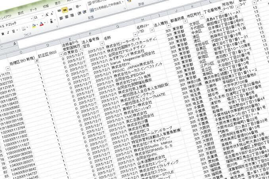The width and height of the screenshot is (269, 179).
Task: Apply red font color button
Action: [42, 24]
